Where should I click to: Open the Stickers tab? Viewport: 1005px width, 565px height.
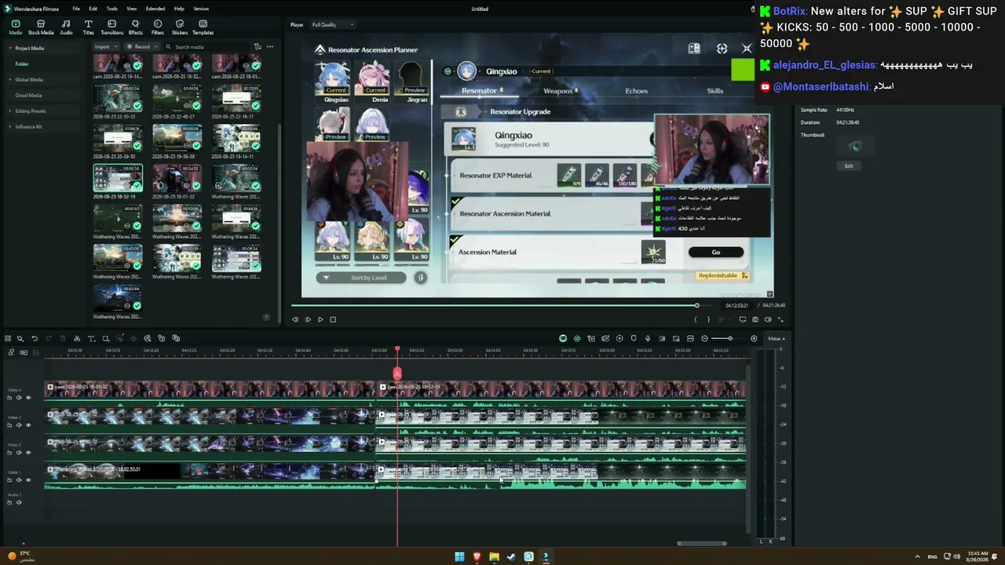180,27
